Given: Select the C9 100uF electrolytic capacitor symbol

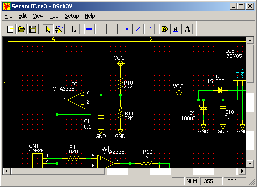Looking at the screenshot, I should coord(203,108).
